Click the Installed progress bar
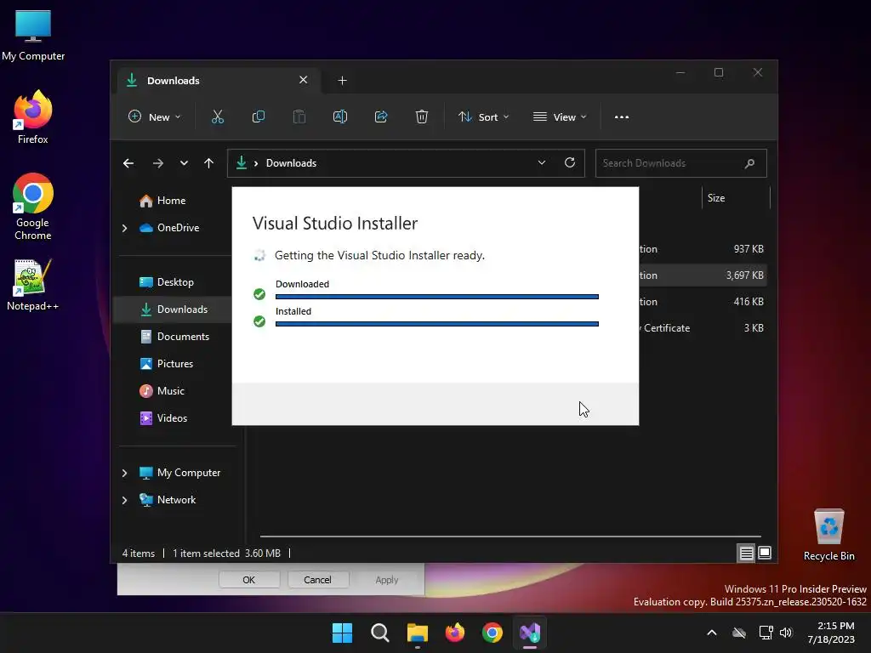 pos(437,324)
